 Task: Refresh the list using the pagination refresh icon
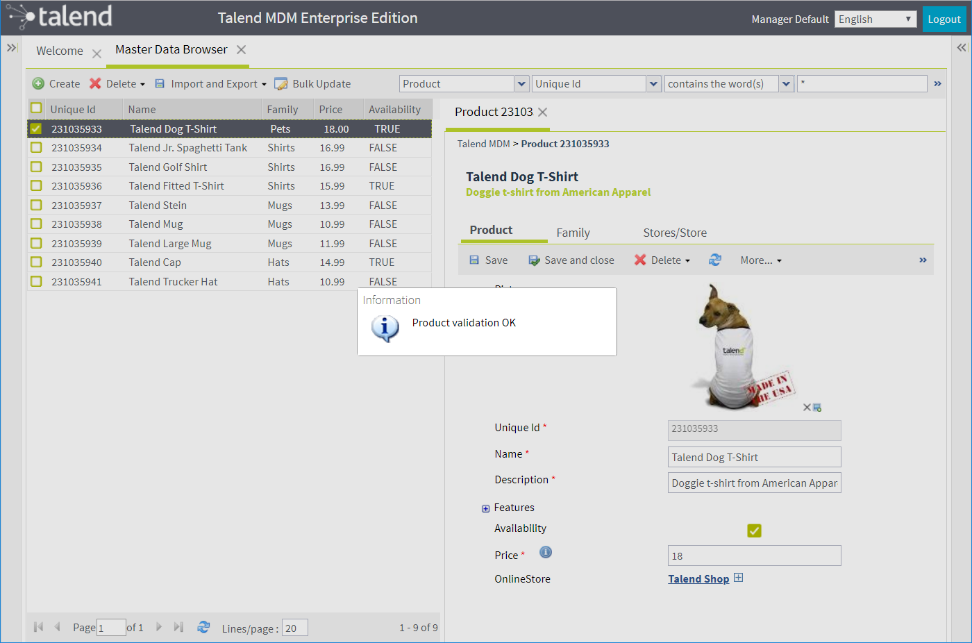coord(203,627)
